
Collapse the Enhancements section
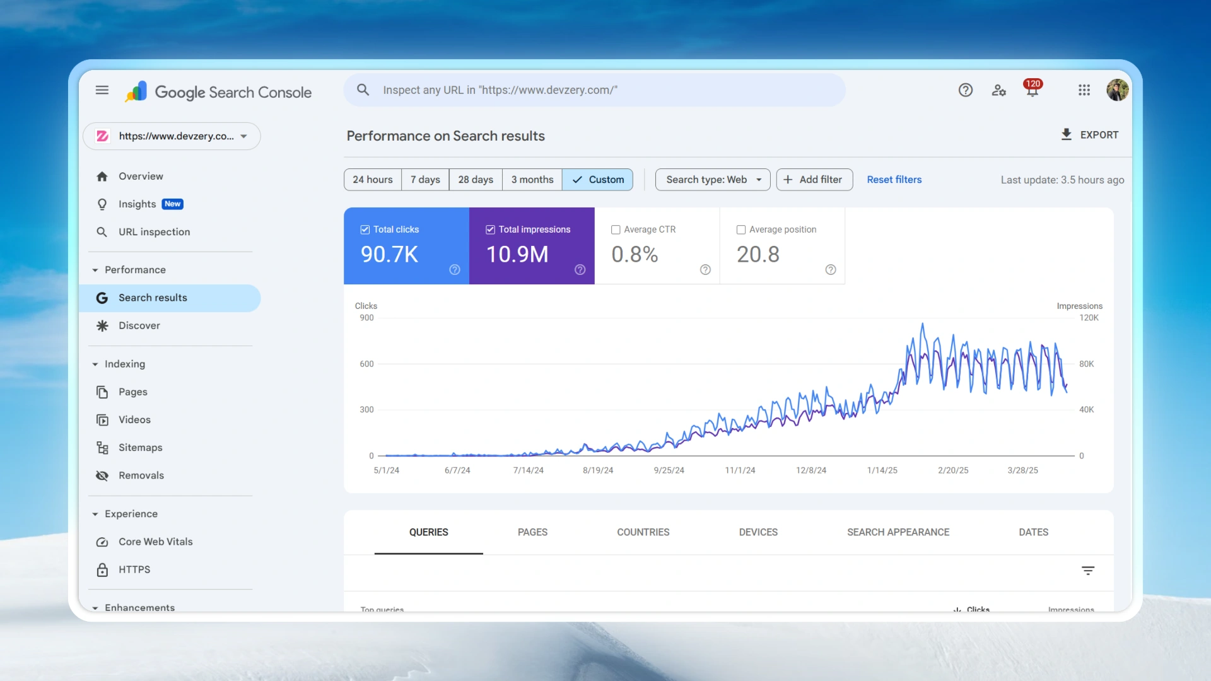coord(95,608)
